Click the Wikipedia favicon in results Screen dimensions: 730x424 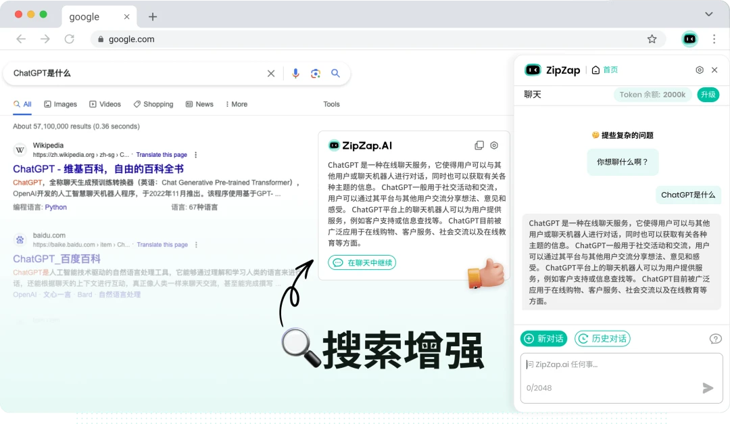tap(20, 149)
